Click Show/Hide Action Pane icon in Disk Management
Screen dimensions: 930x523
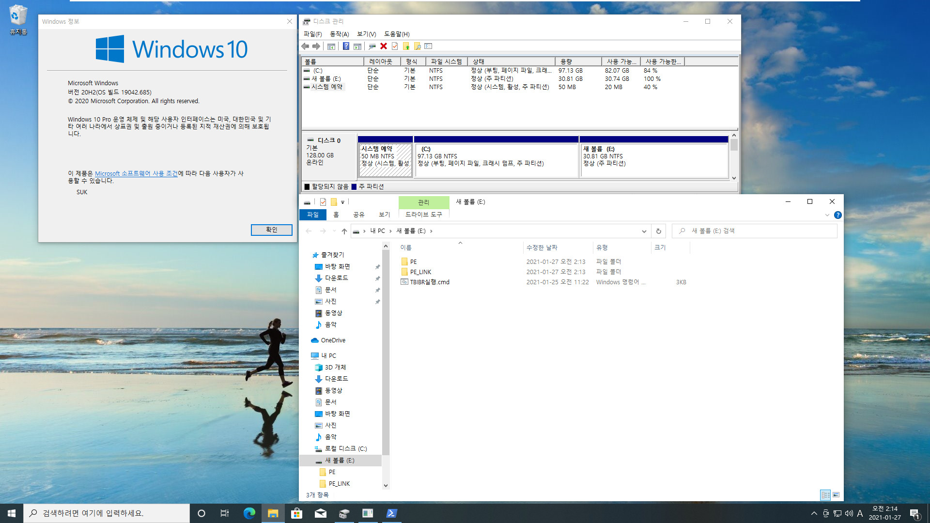(x=357, y=46)
